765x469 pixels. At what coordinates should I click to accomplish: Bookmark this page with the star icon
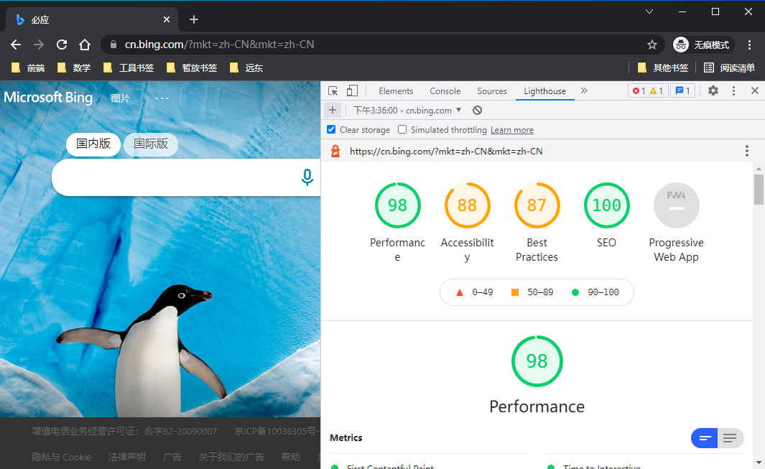pos(652,45)
